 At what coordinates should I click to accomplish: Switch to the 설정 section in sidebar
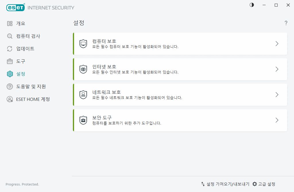coord(20,74)
